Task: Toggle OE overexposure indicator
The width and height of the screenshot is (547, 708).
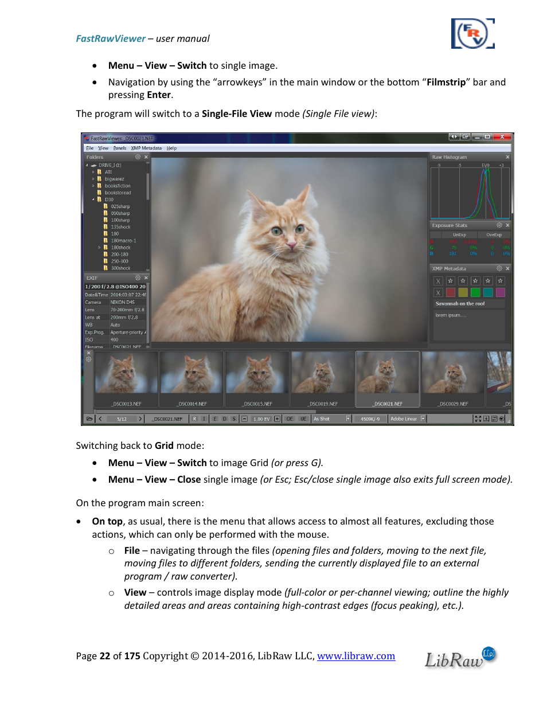Action: click(290, 418)
